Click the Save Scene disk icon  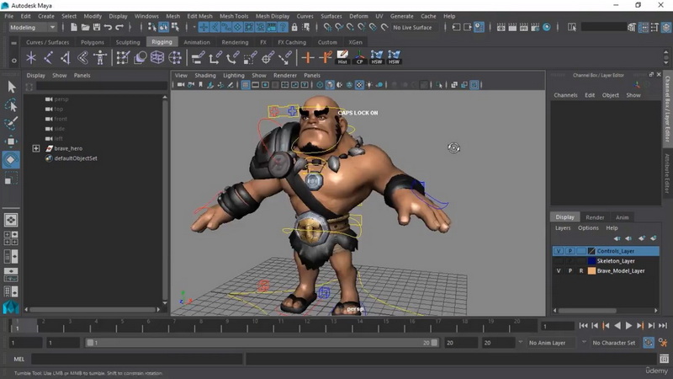click(x=97, y=27)
